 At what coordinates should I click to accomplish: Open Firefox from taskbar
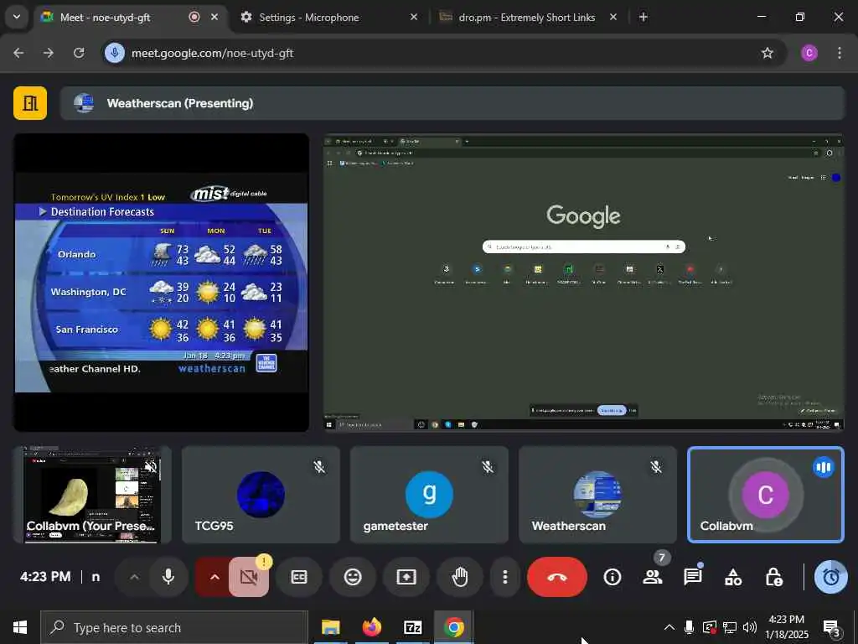pyautogui.click(x=372, y=627)
